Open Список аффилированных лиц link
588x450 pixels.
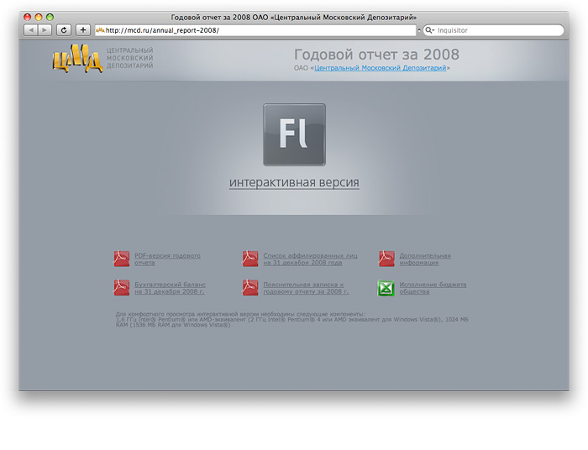(x=310, y=259)
